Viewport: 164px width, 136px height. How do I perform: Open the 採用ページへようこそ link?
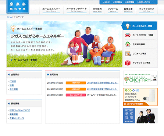pyautogui.click(x=20, y=110)
